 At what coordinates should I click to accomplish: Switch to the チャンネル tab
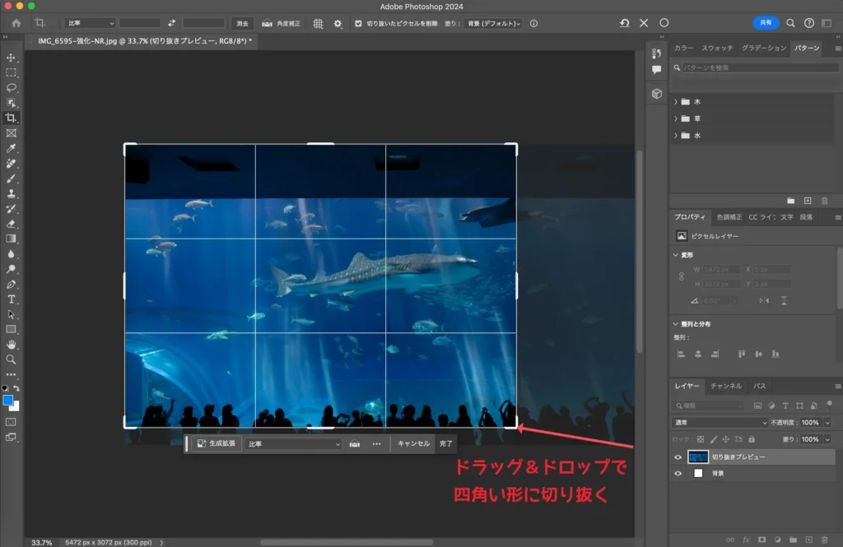coord(725,386)
